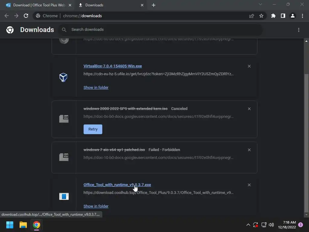Click the windows 2000 ISO file icon
309x232 pixels.
[64, 119]
